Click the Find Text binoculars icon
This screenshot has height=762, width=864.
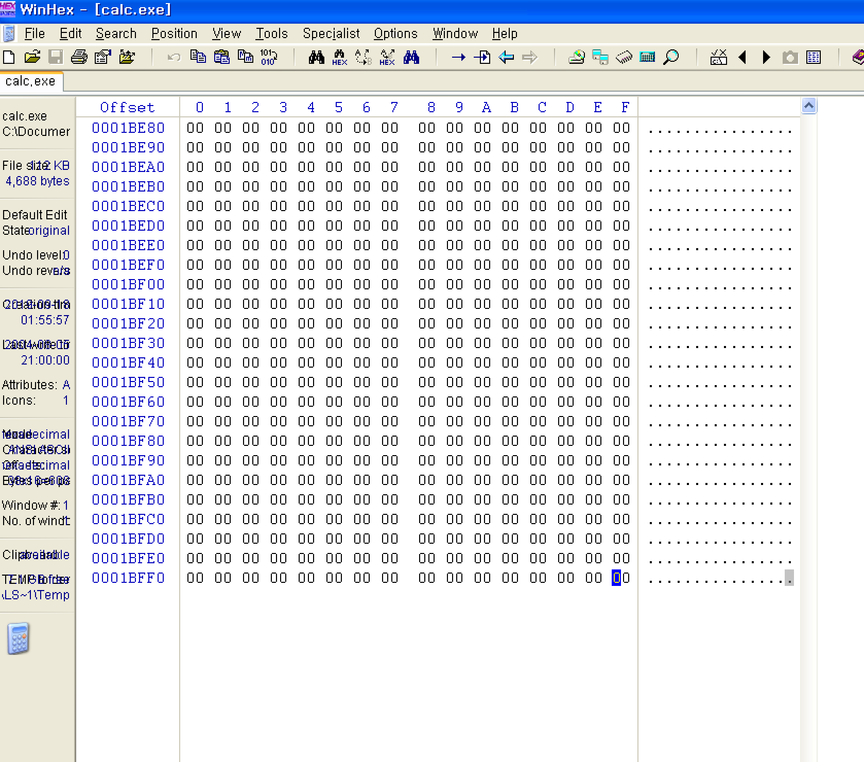tap(316, 57)
